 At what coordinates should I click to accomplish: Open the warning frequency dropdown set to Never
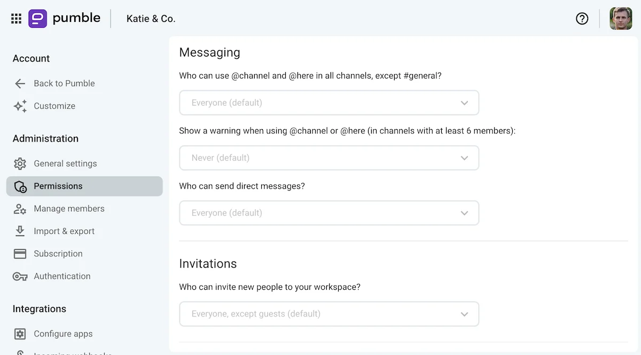[329, 157]
